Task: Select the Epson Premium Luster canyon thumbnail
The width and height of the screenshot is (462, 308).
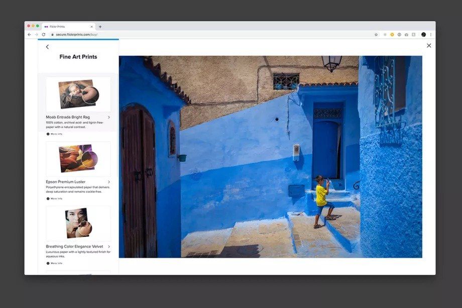Action: pyautogui.click(x=78, y=159)
